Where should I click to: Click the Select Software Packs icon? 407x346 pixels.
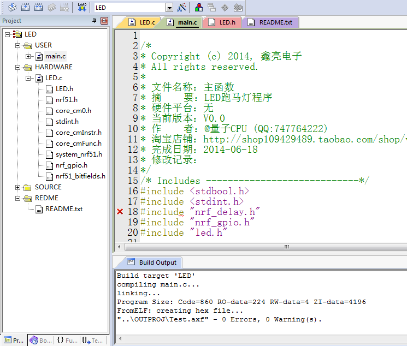[x=238, y=8]
